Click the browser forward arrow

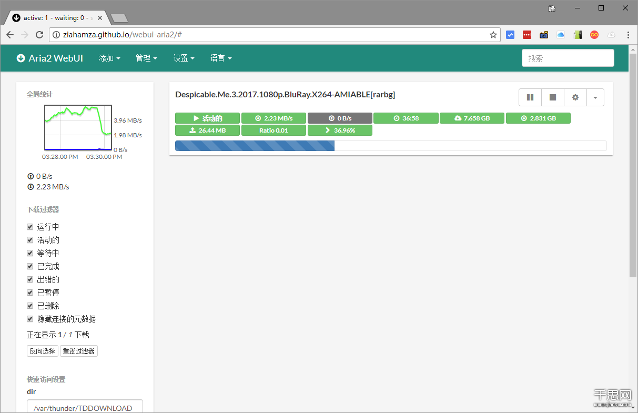coord(25,35)
